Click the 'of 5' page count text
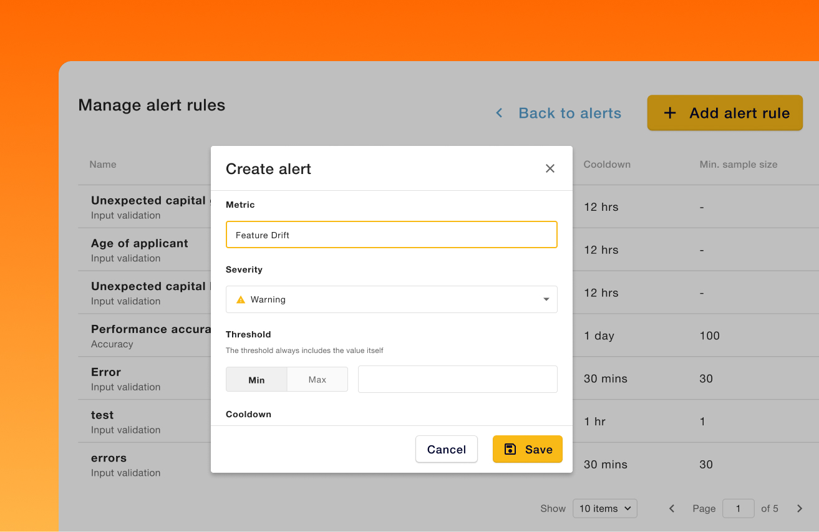Screen dimensions: 819x532 pos(770,508)
